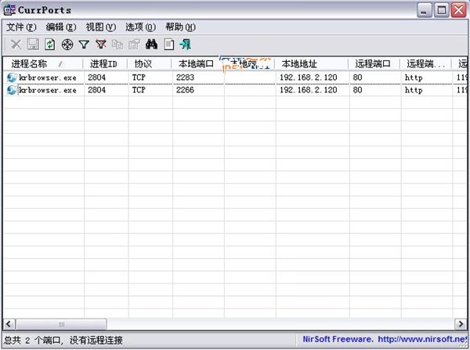This screenshot has width=470, height=350.
Task: Click 192.168.2.120 in the 2283 row
Action: [x=309, y=78]
